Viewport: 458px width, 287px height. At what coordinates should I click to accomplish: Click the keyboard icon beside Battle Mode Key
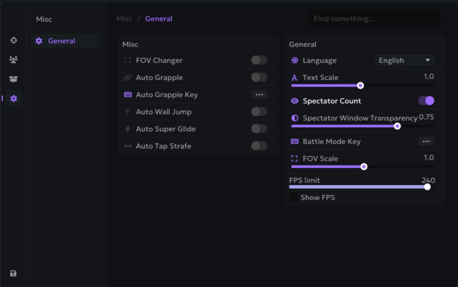pos(295,142)
